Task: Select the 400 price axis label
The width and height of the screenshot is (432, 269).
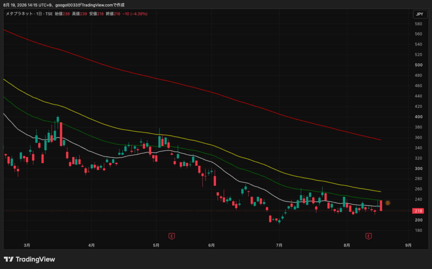Action: click(418, 117)
